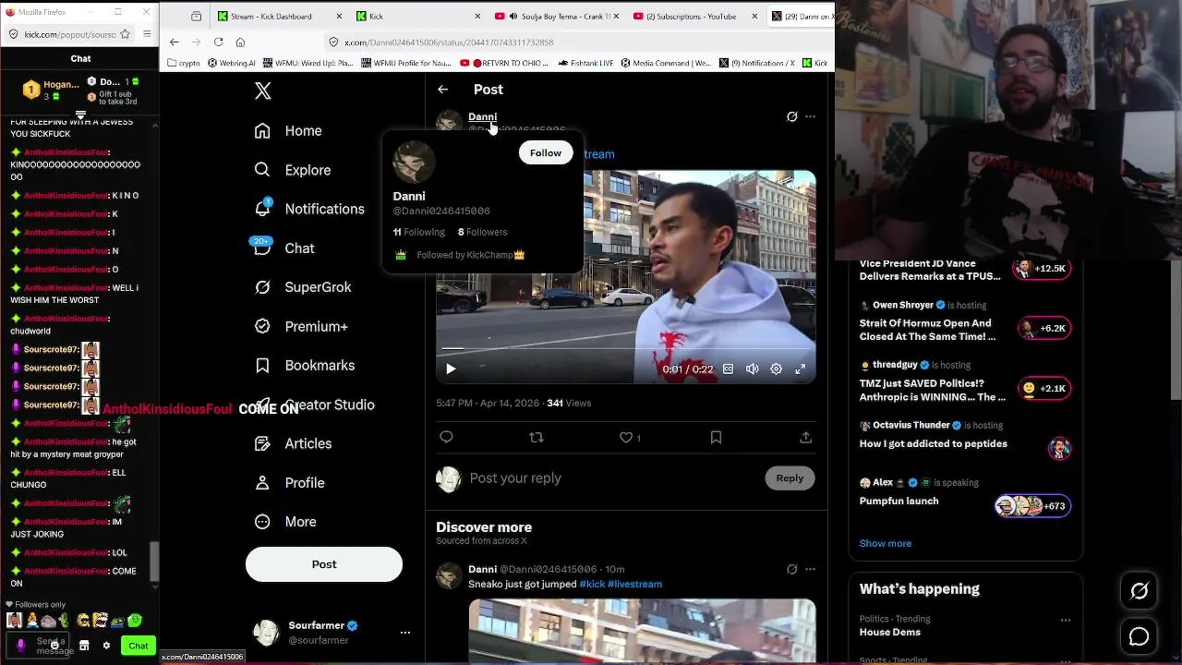Open the Kick chat shop icon
The image size is (1182, 665).
[x=84, y=646]
